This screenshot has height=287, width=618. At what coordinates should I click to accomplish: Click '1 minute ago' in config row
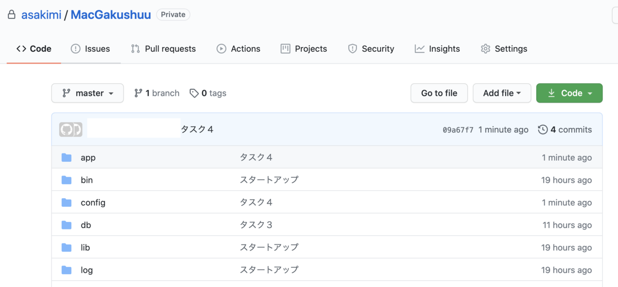[x=566, y=203]
